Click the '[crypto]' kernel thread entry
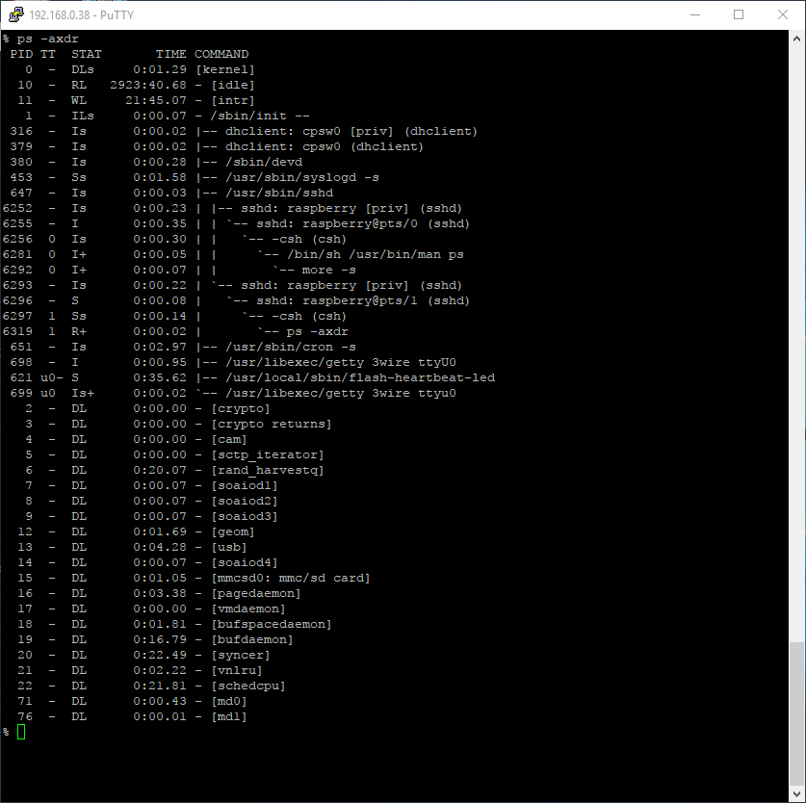This screenshot has height=803, width=806. coord(241,408)
